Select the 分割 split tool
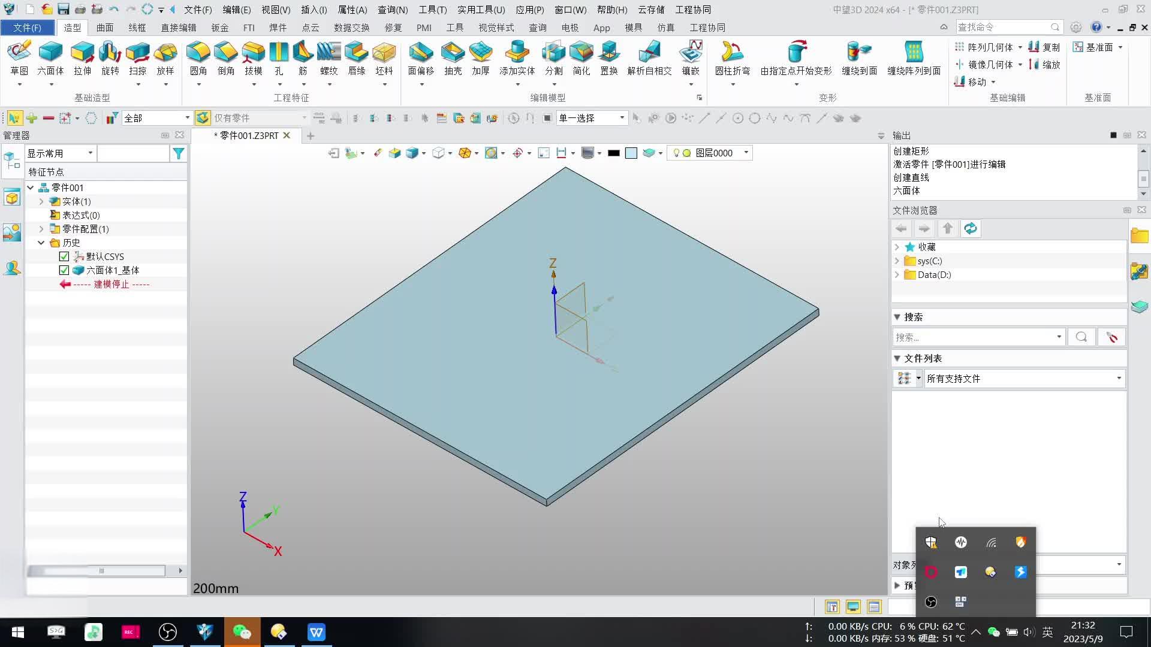The width and height of the screenshot is (1151, 647). (x=553, y=59)
